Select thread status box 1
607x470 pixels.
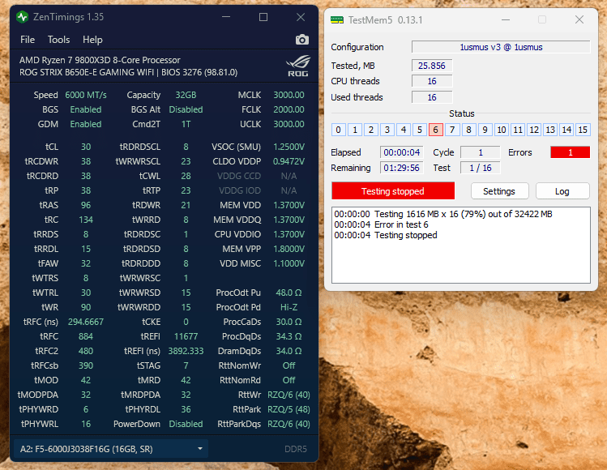(355, 130)
